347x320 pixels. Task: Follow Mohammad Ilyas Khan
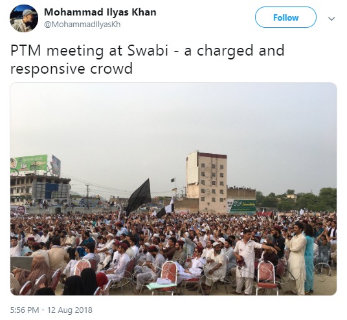[x=285, y=17]
